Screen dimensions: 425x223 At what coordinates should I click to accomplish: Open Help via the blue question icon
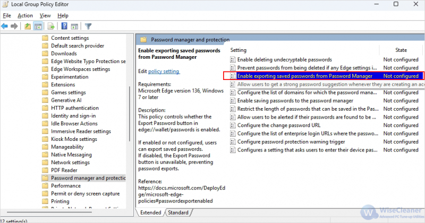pos(64,26)
